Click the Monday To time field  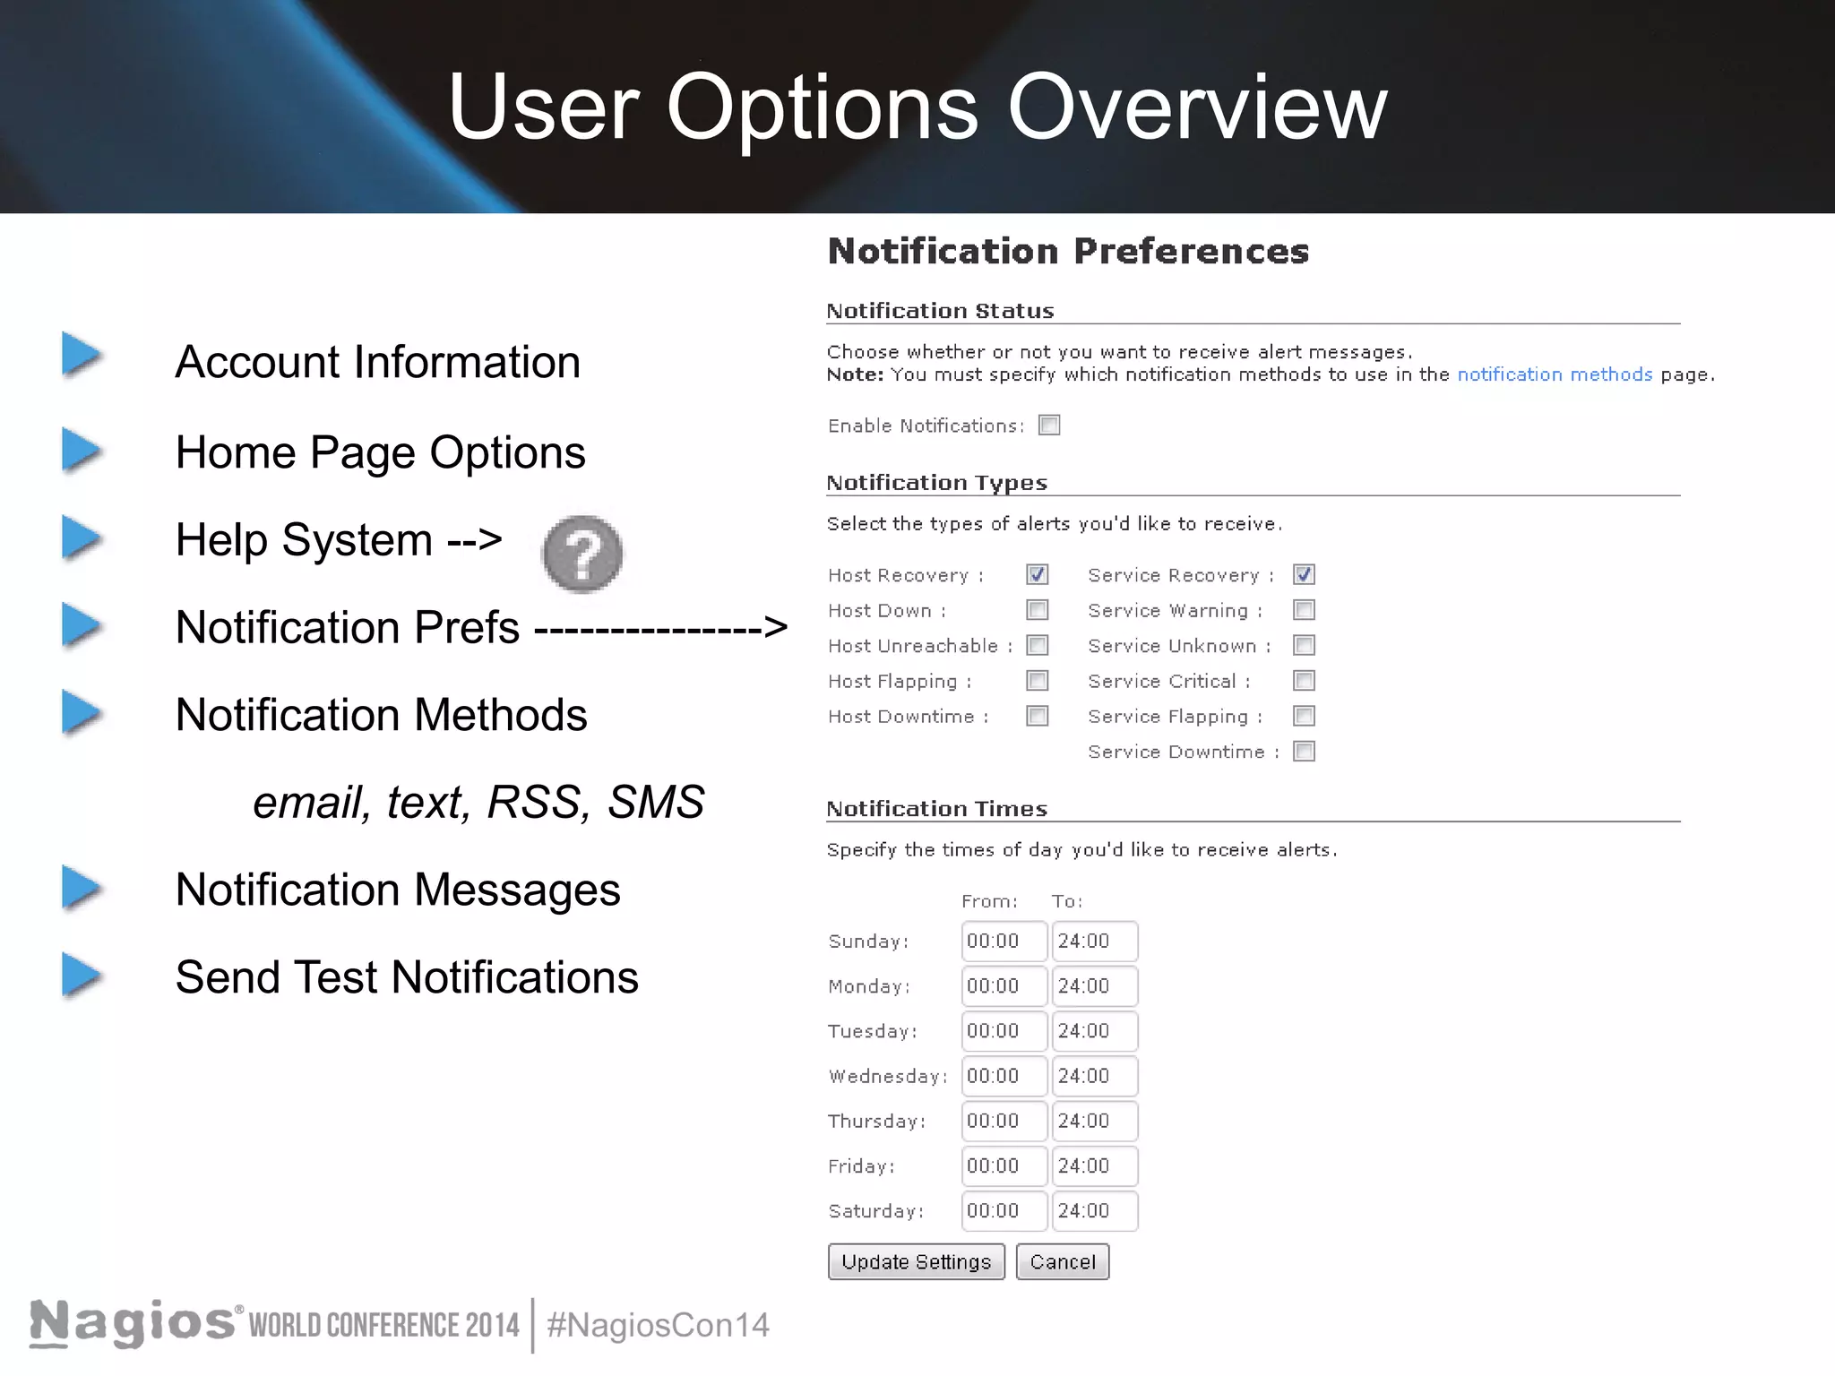click(1095, 985)
